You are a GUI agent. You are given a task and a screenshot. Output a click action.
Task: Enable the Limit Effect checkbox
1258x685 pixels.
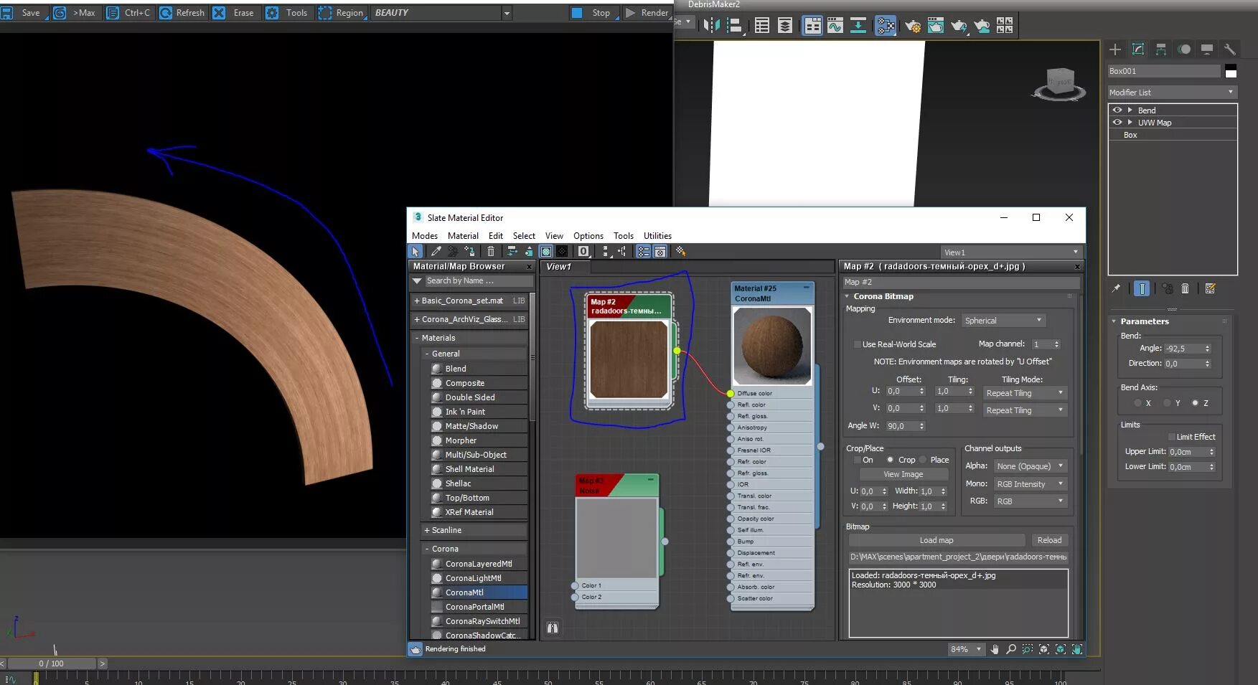click(1172, 437)
